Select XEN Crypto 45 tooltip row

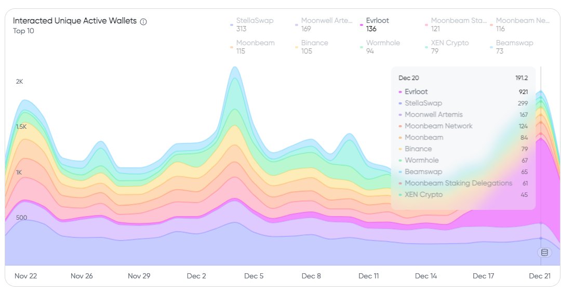pos(463,195)
